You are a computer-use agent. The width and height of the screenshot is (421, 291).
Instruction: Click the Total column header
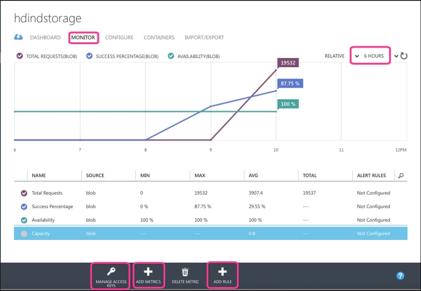pos(310,176)
